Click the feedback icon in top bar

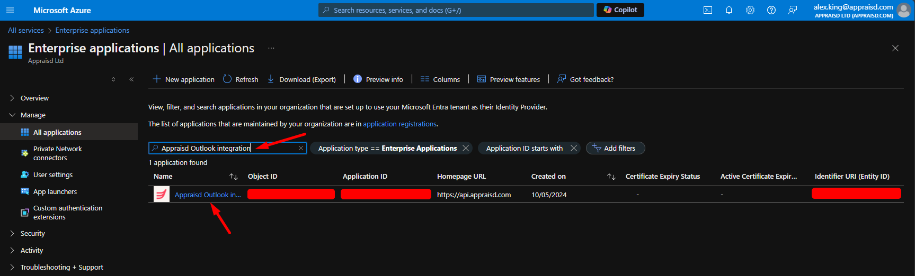(x=792, y=10)
